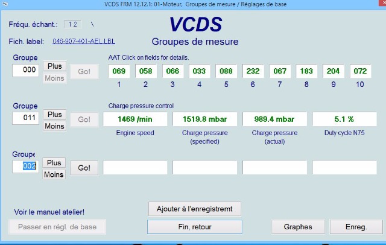The width and height of the screenshot is (386, 245).
Task: Click the active Go! button for group 002
Action: pyautogui.click(x=84, y=168)
